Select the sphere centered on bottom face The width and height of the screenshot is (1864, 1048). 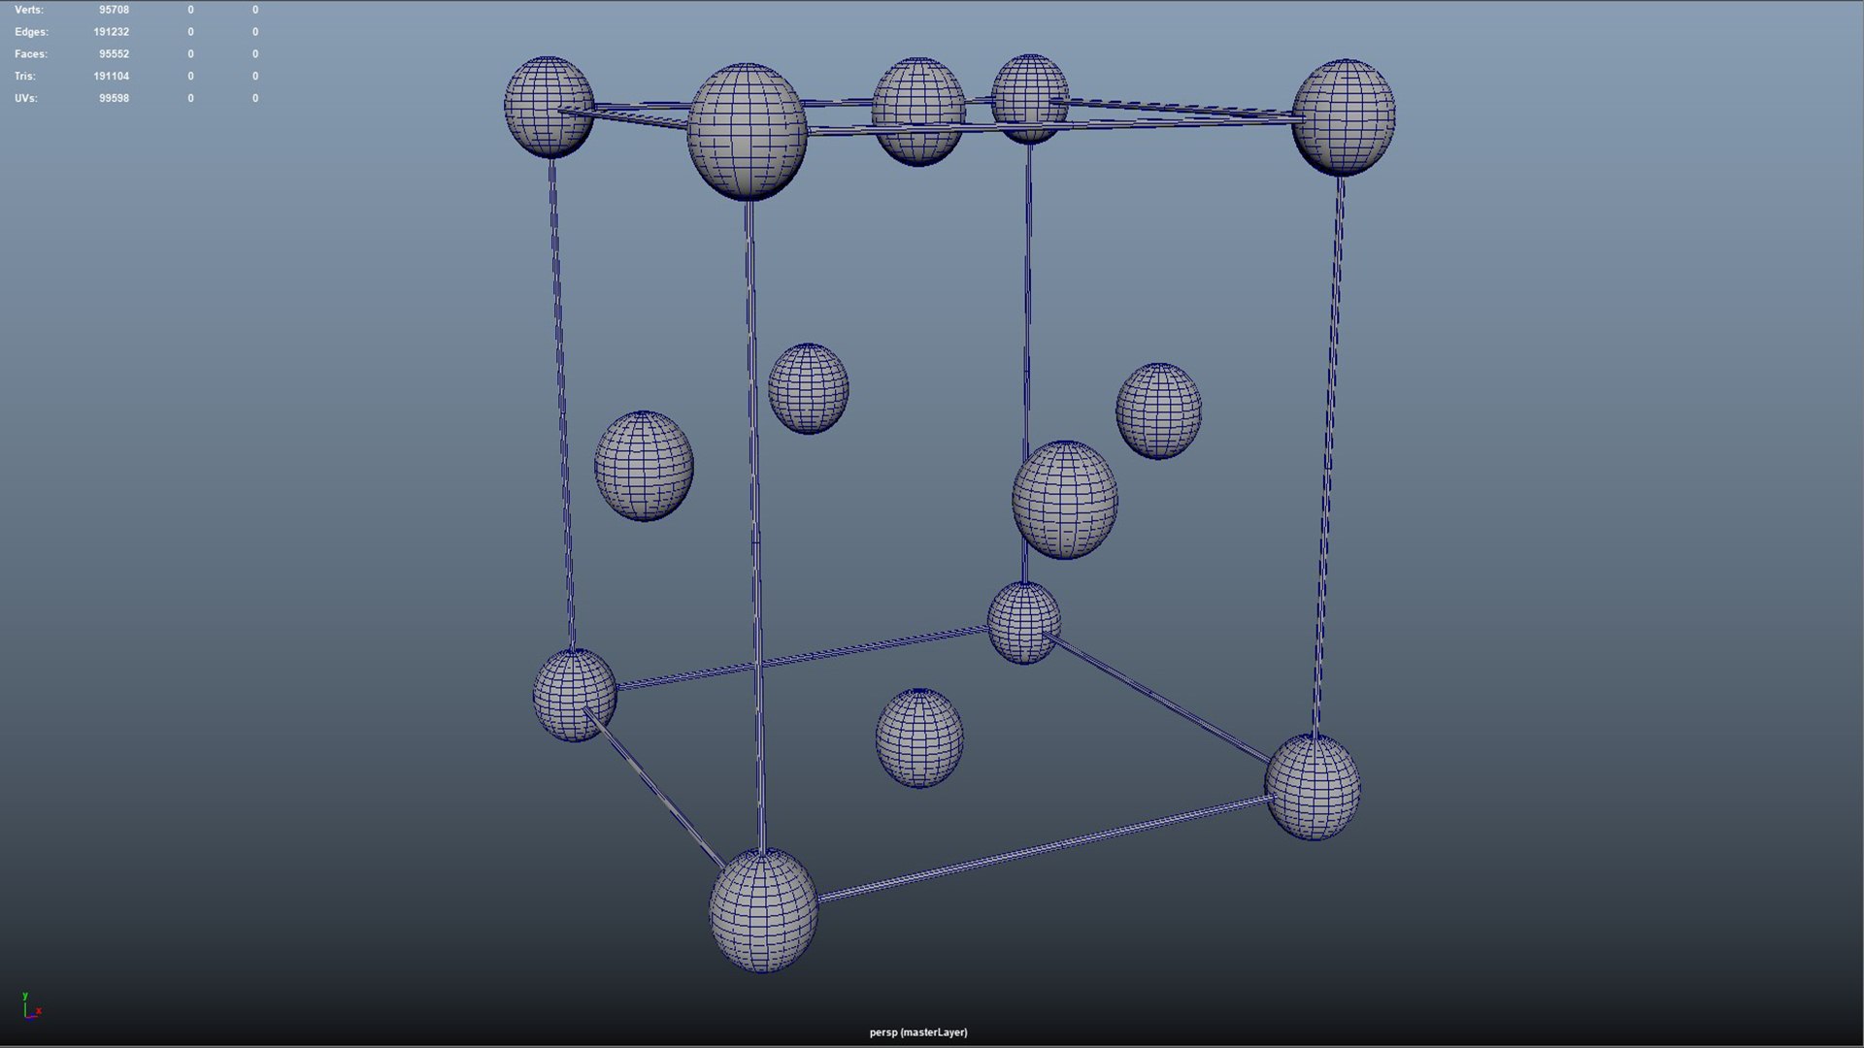click(919, 737)
